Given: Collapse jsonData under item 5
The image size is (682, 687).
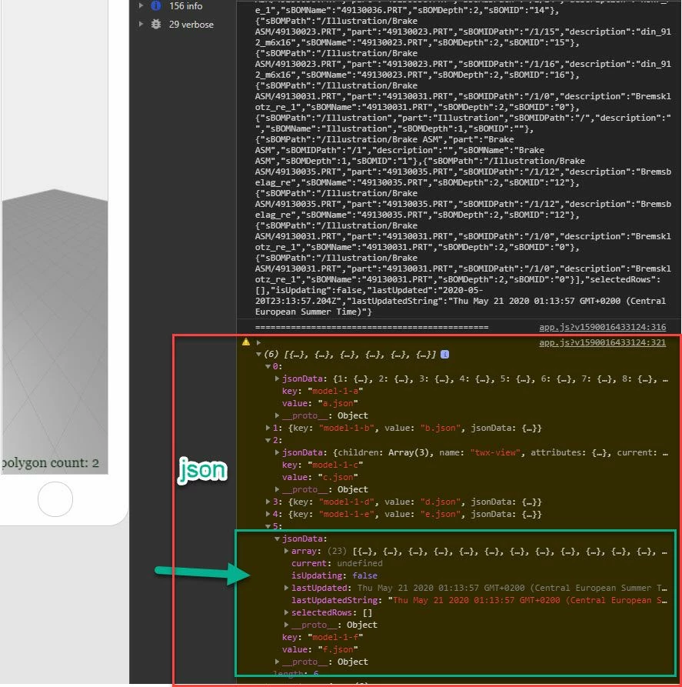Looking at the screenshot, I should (278, 539).
